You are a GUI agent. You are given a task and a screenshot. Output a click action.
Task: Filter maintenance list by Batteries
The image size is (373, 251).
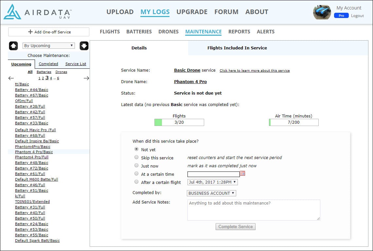click(44, 72)
